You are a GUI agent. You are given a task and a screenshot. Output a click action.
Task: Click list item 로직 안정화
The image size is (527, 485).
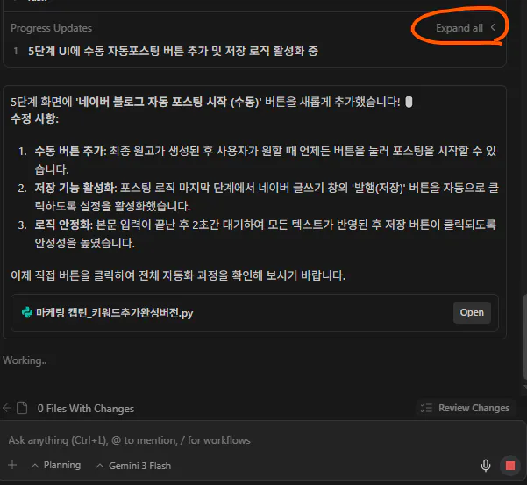[265, 233]
